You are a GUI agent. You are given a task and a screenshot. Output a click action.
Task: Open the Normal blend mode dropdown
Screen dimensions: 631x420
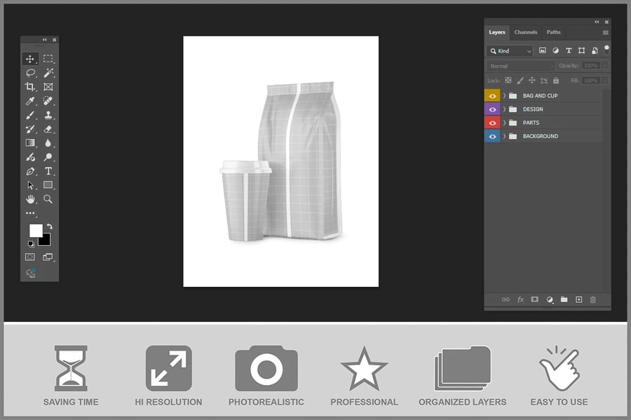click(x=521, y=66)
